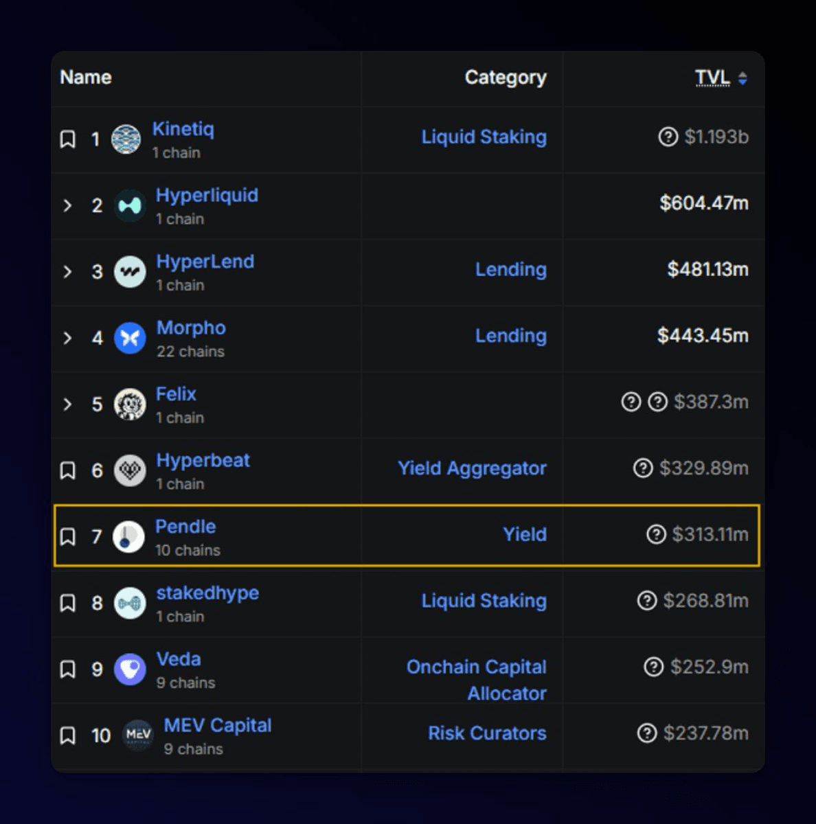Open the MEV Capital protocol link

coord(218,725)
